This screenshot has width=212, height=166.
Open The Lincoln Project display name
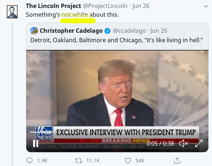point(54,6)
